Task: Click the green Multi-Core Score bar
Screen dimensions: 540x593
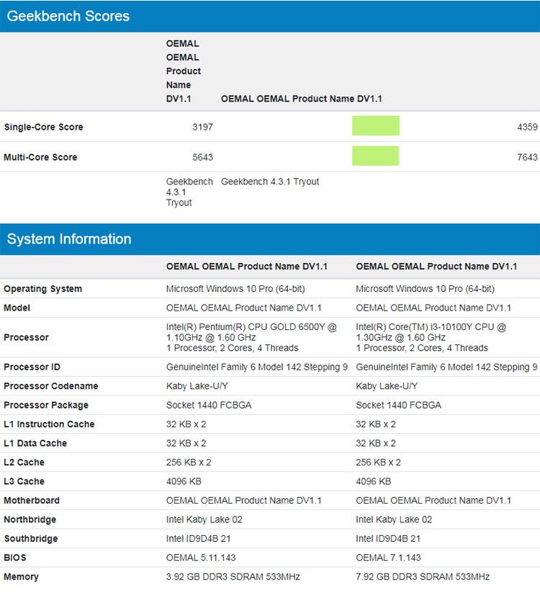Action: (375, 156)
